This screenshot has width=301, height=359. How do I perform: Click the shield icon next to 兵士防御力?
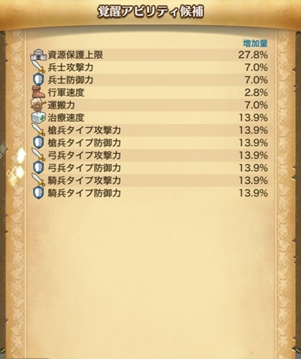(x=39, y=80)
